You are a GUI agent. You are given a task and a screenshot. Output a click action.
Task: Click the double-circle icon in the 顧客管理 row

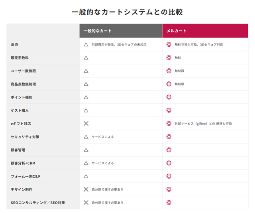(x=169, y=150)
